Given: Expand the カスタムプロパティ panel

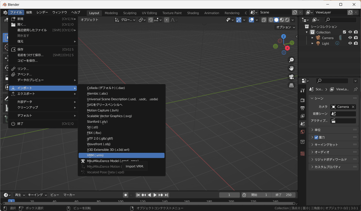Looking at the screenshot, I should (x=334, y=167).
